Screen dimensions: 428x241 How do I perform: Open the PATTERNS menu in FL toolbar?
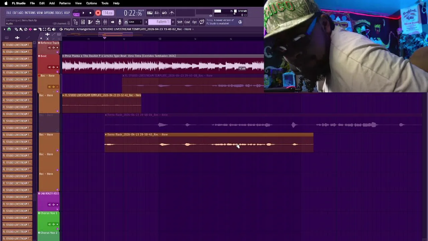pyautogui.click(x=30, y=13)
